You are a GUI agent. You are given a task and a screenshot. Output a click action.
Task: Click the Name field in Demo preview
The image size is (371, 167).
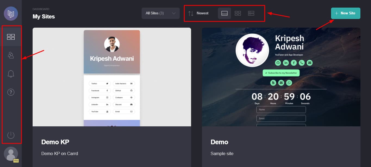pos(281,110)
